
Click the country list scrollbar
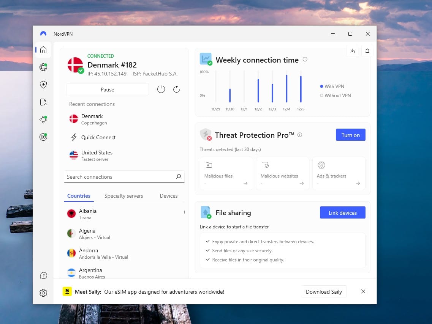[x=184, y=212]
